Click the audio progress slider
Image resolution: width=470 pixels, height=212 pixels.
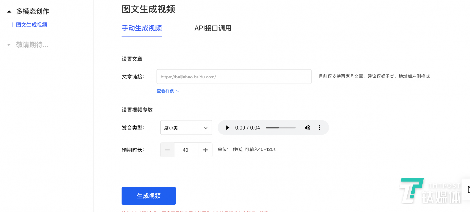click(281, 128)
